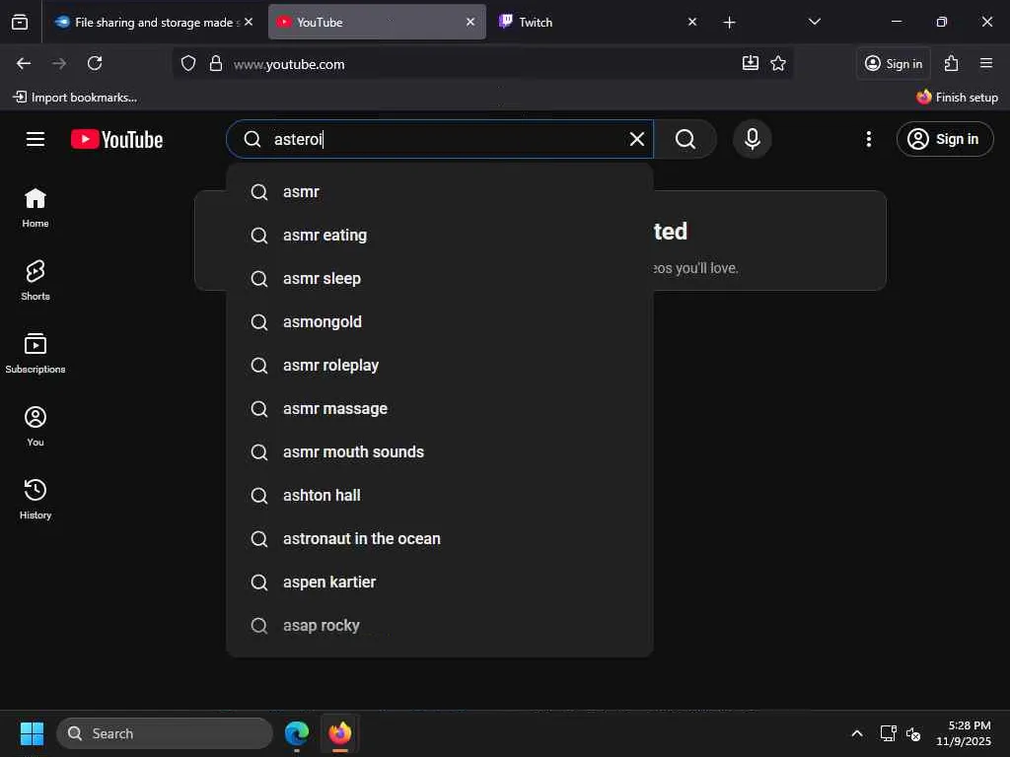
Task: Open Subscriptions in sidebar
Action: pos(36,353)
